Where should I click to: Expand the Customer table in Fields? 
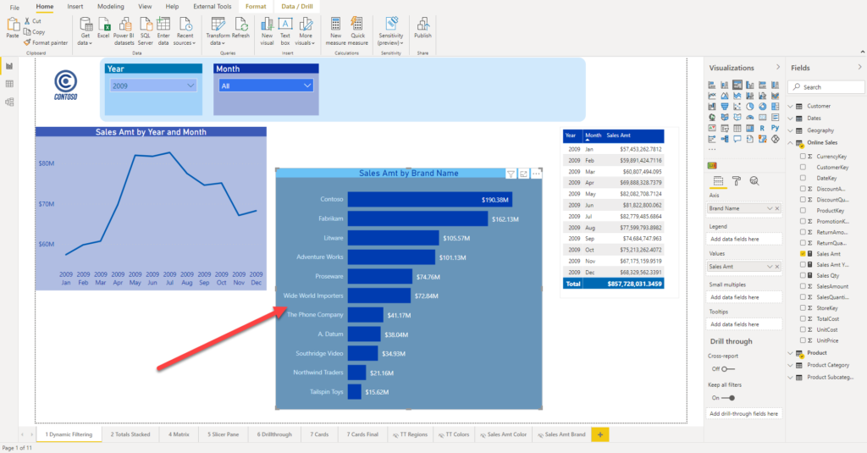click(x=791, y=106)
